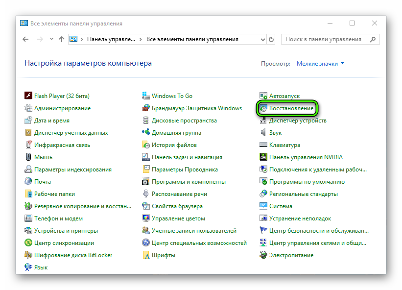This screenshot has width=402, height=290.
Task: Click the BitLocker drive encryption icon
Action: coord(28,255)
